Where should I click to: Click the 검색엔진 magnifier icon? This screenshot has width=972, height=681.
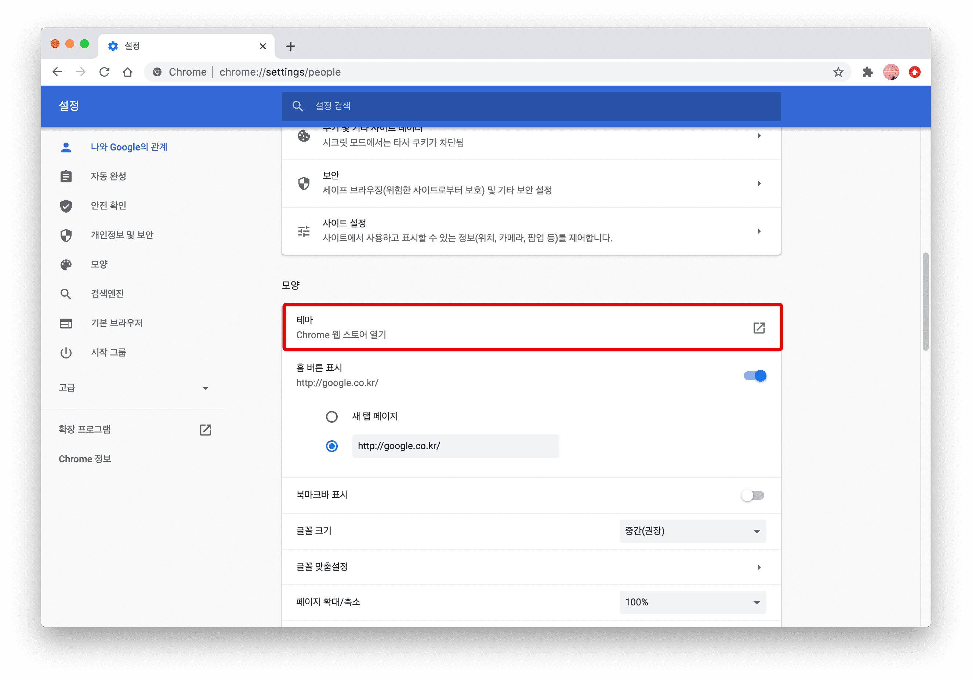click(66, 294)
